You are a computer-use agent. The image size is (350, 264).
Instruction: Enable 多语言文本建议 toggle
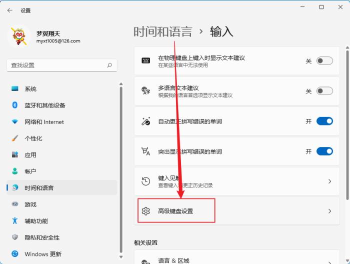324,91
